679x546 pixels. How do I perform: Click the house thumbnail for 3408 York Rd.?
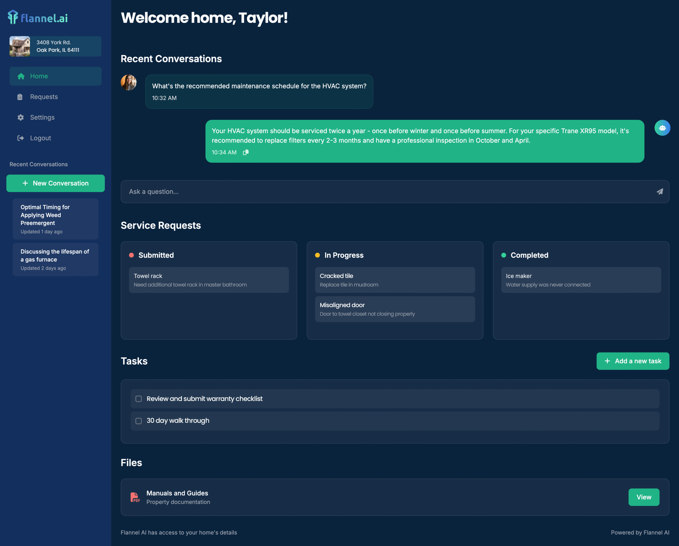pos(20,46)
